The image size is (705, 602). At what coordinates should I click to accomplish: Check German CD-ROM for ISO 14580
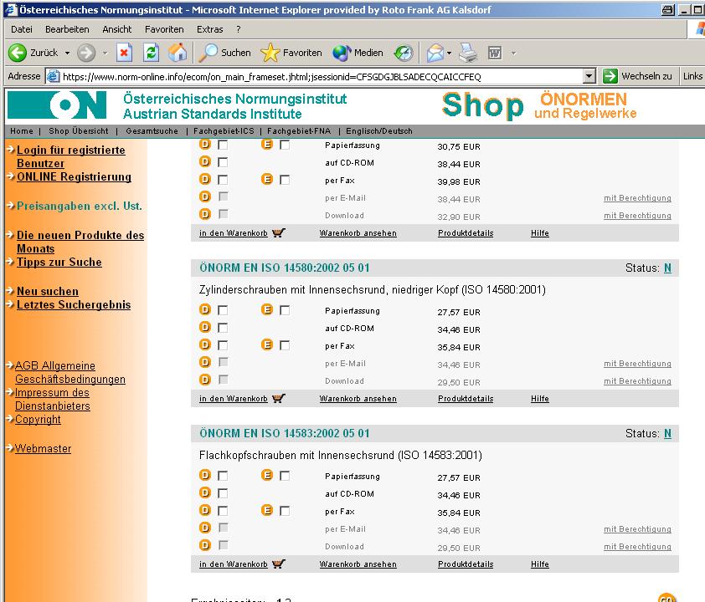pyautogui.click(x=223, y=328)
